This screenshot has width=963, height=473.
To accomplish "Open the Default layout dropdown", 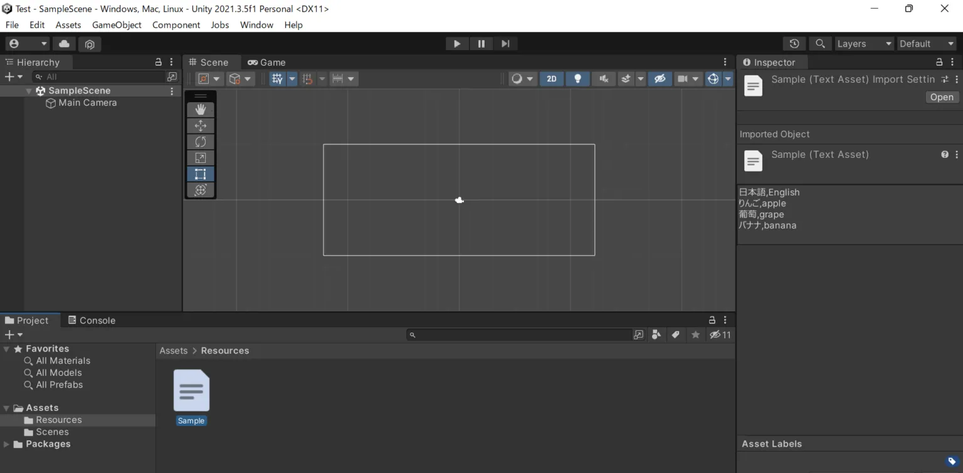I will click(927, 44).
